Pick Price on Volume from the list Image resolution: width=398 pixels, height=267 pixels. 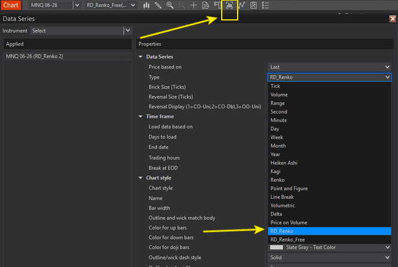click(x=329, y=222)
